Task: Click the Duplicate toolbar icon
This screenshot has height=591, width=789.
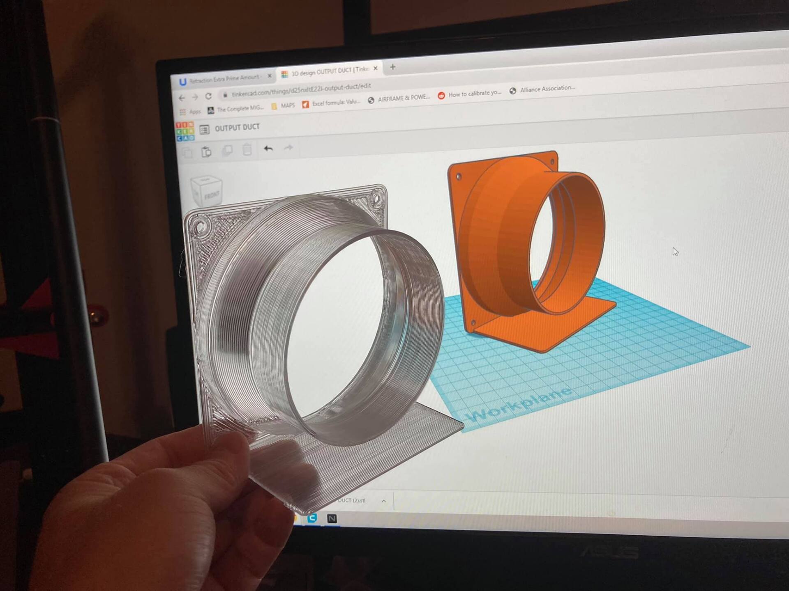Action: [227, 151]
